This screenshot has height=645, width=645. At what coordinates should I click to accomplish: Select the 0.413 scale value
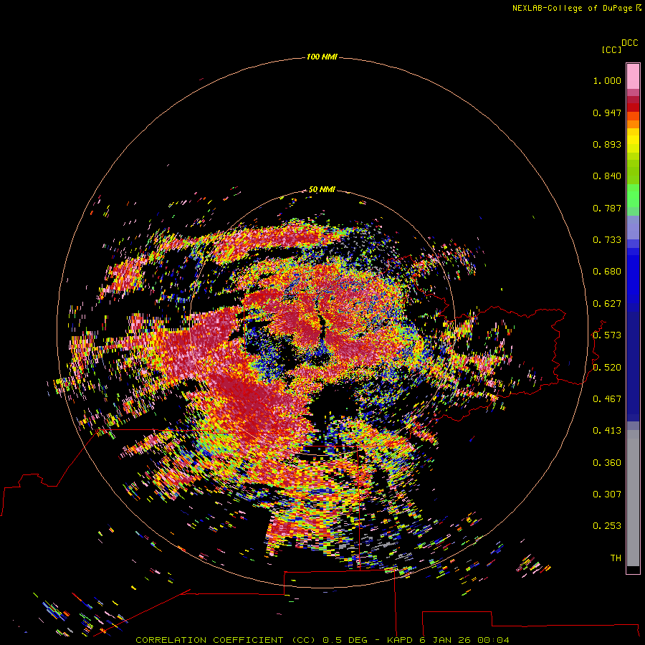point(607,431)
